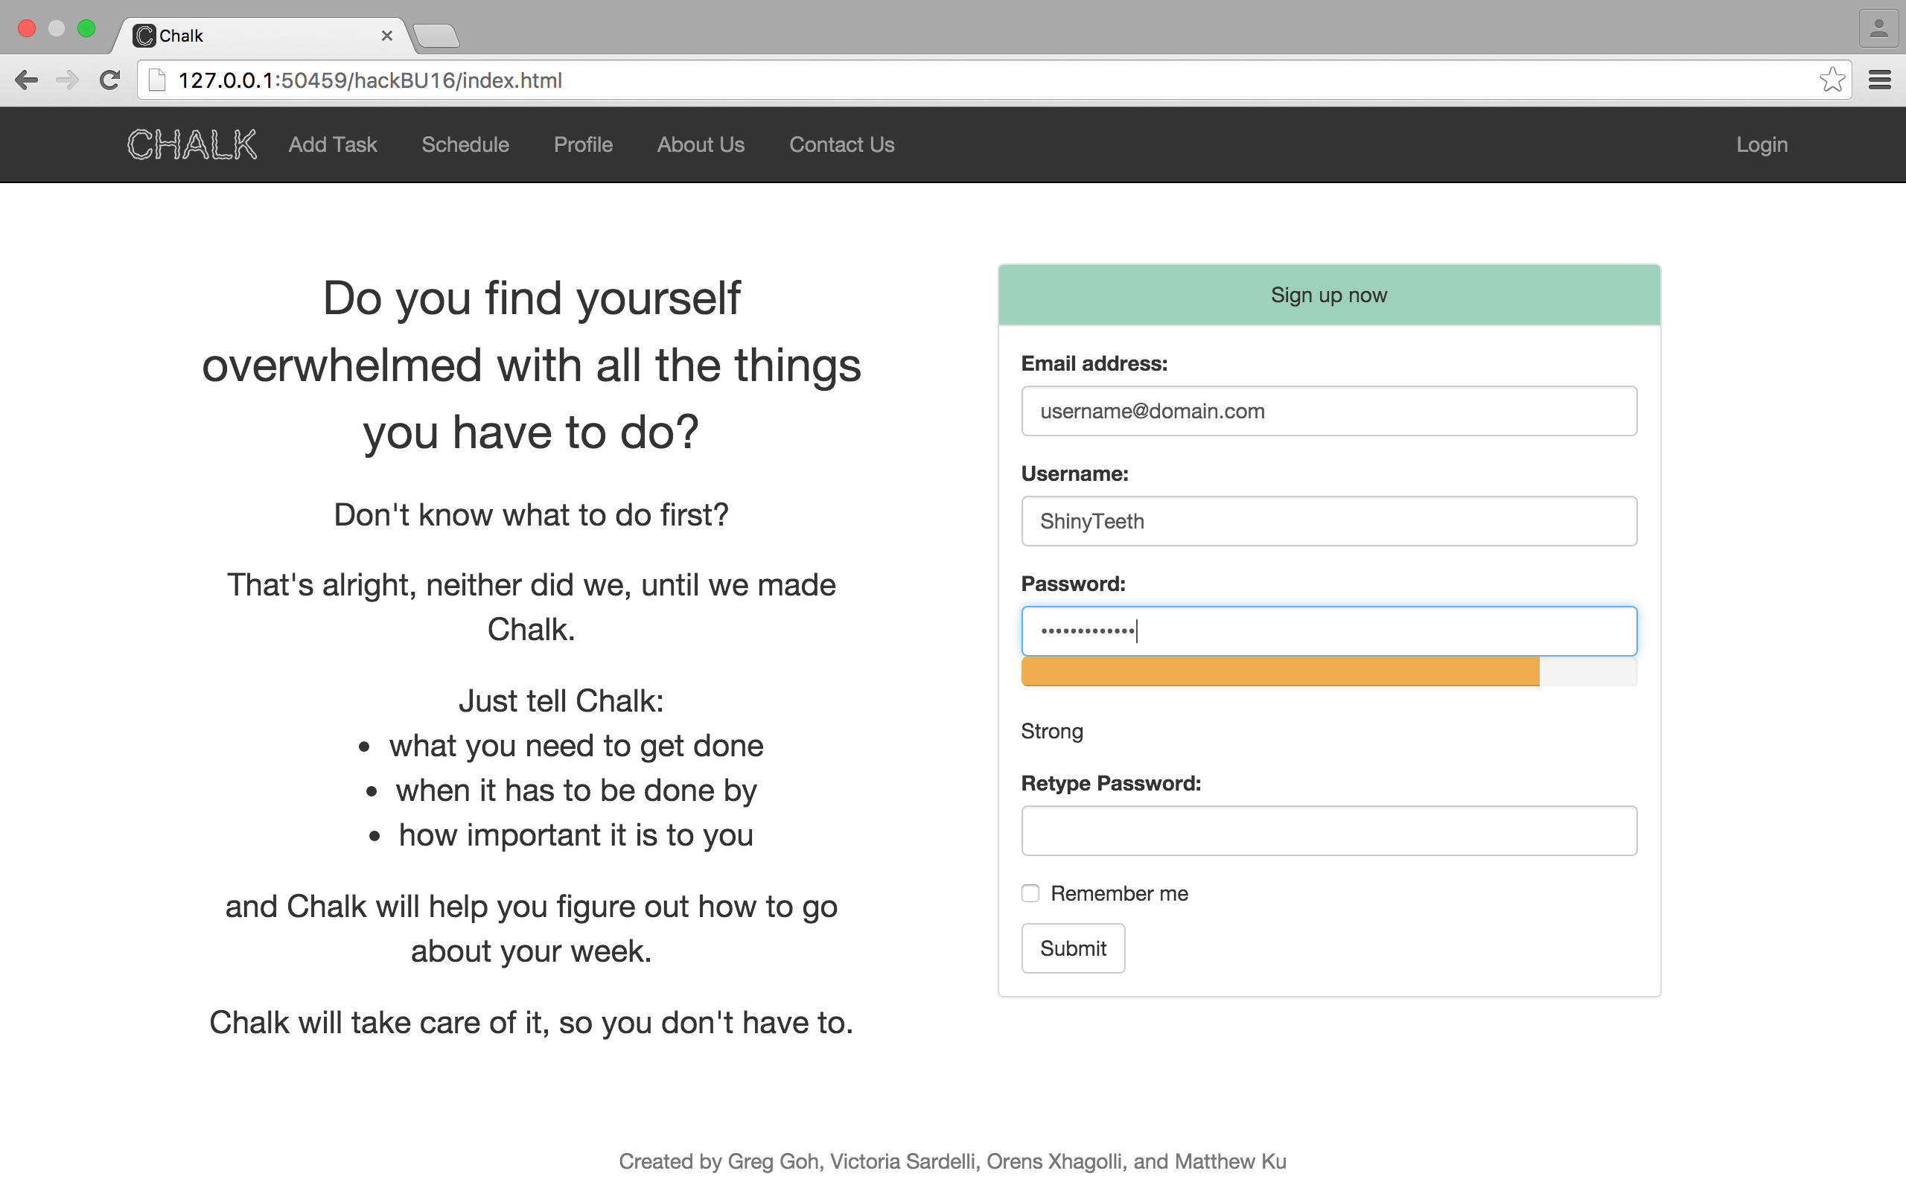
Task: Open the Contact Us page
Action: [841, 145]
